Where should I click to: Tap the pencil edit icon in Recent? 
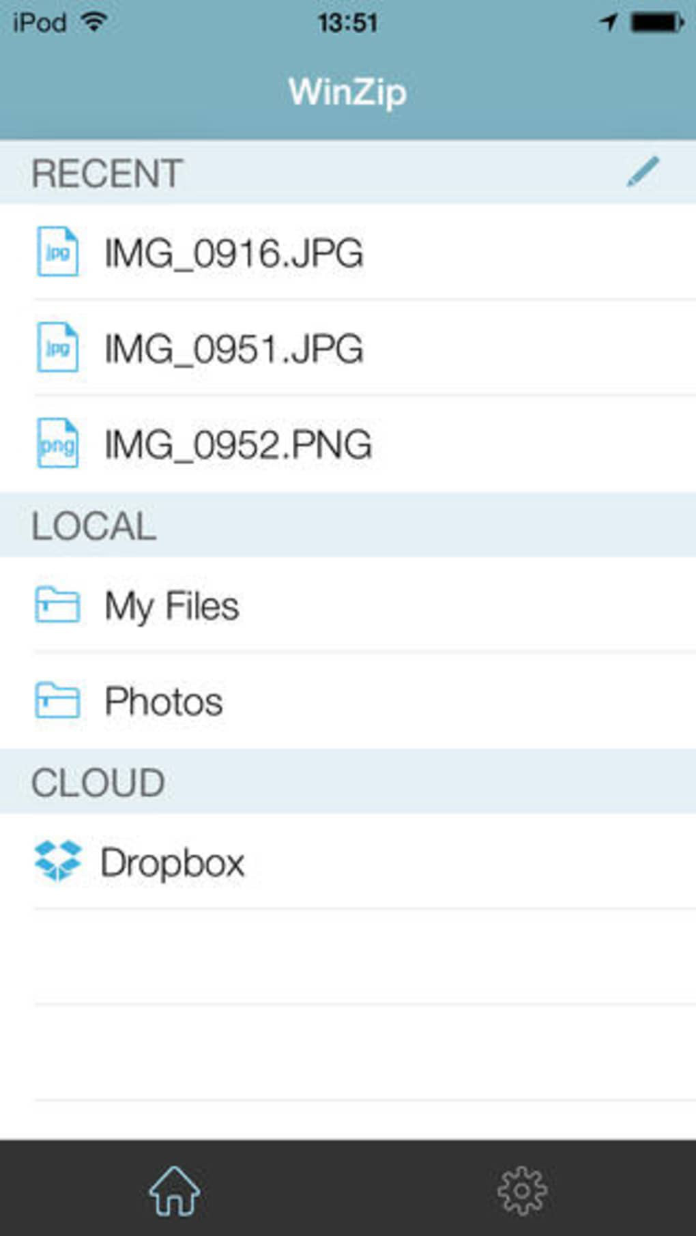click(x=643, y=171)
